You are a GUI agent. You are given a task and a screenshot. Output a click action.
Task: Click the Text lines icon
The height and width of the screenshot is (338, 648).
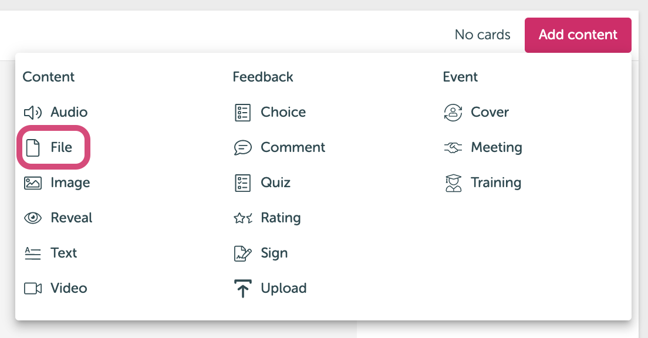[33, 253]
